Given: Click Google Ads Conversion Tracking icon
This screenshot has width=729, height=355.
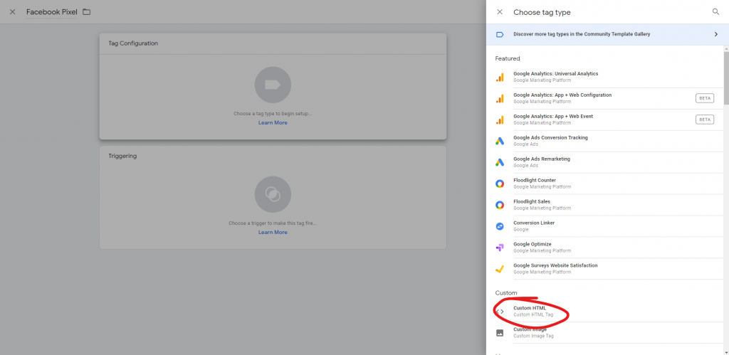Looking at the screenshot, I should click(500, 142).
